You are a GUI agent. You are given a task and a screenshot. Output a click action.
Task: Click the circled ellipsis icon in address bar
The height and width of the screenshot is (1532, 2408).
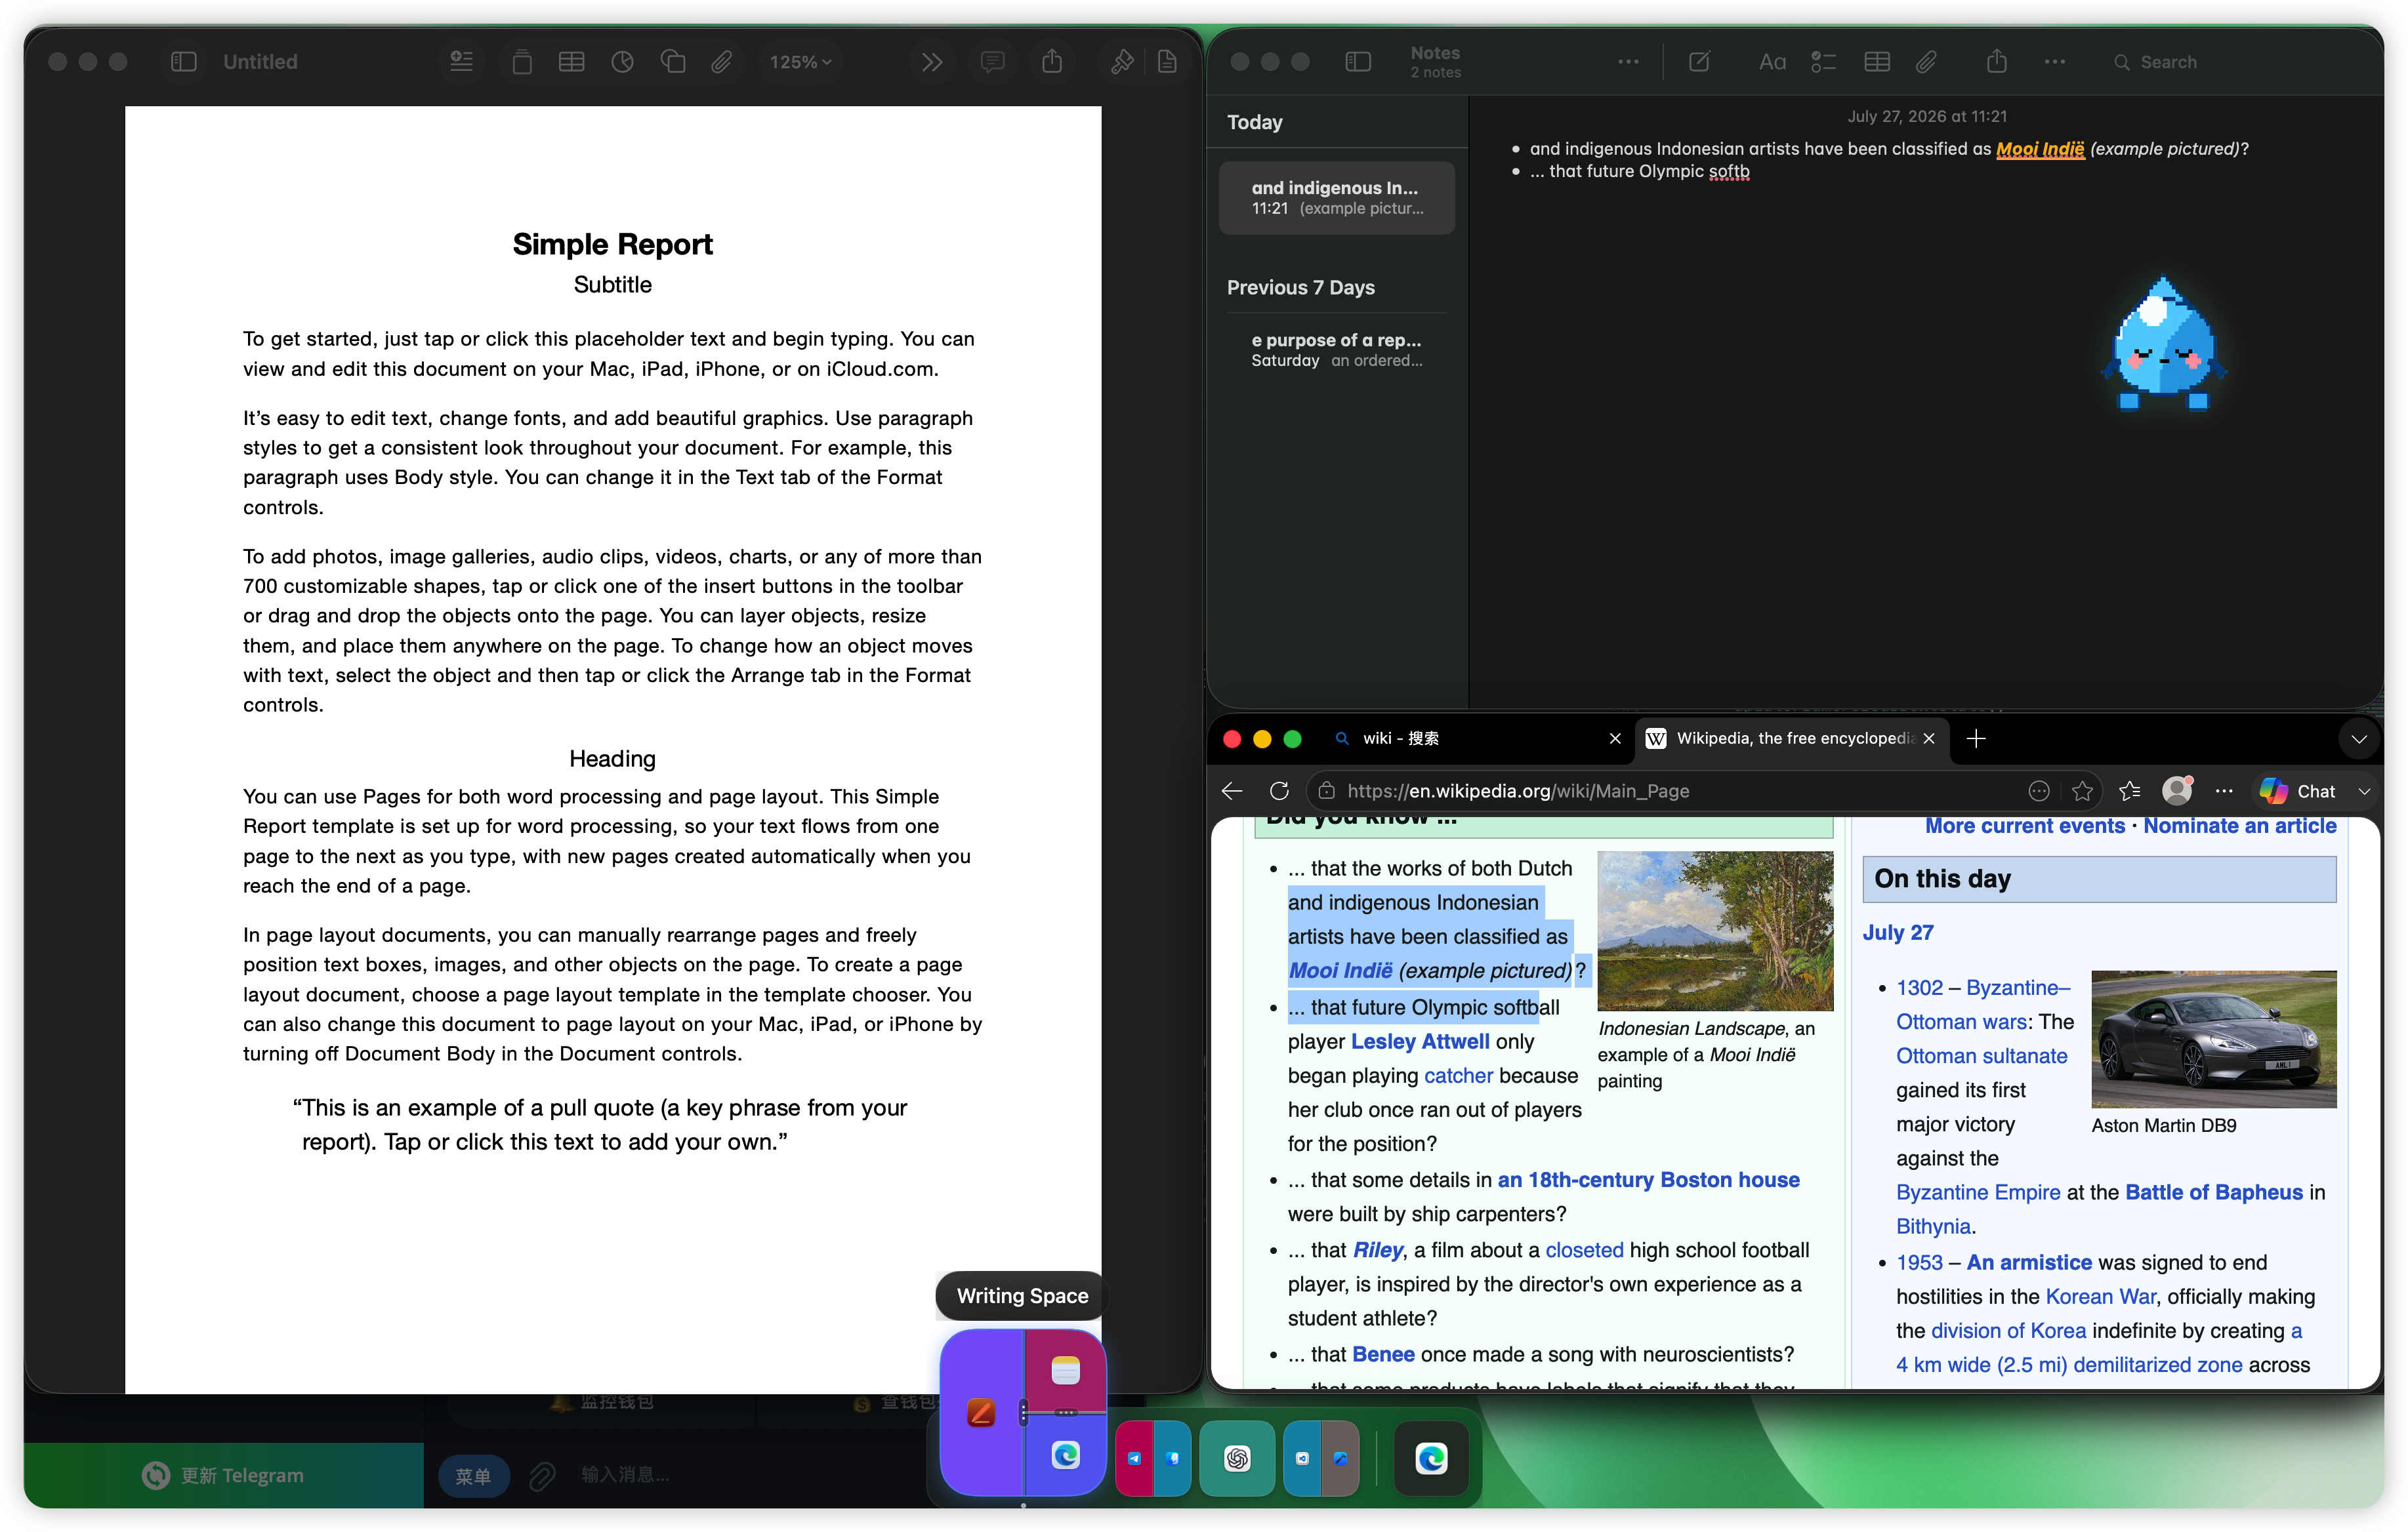[x=2039, y=790]
